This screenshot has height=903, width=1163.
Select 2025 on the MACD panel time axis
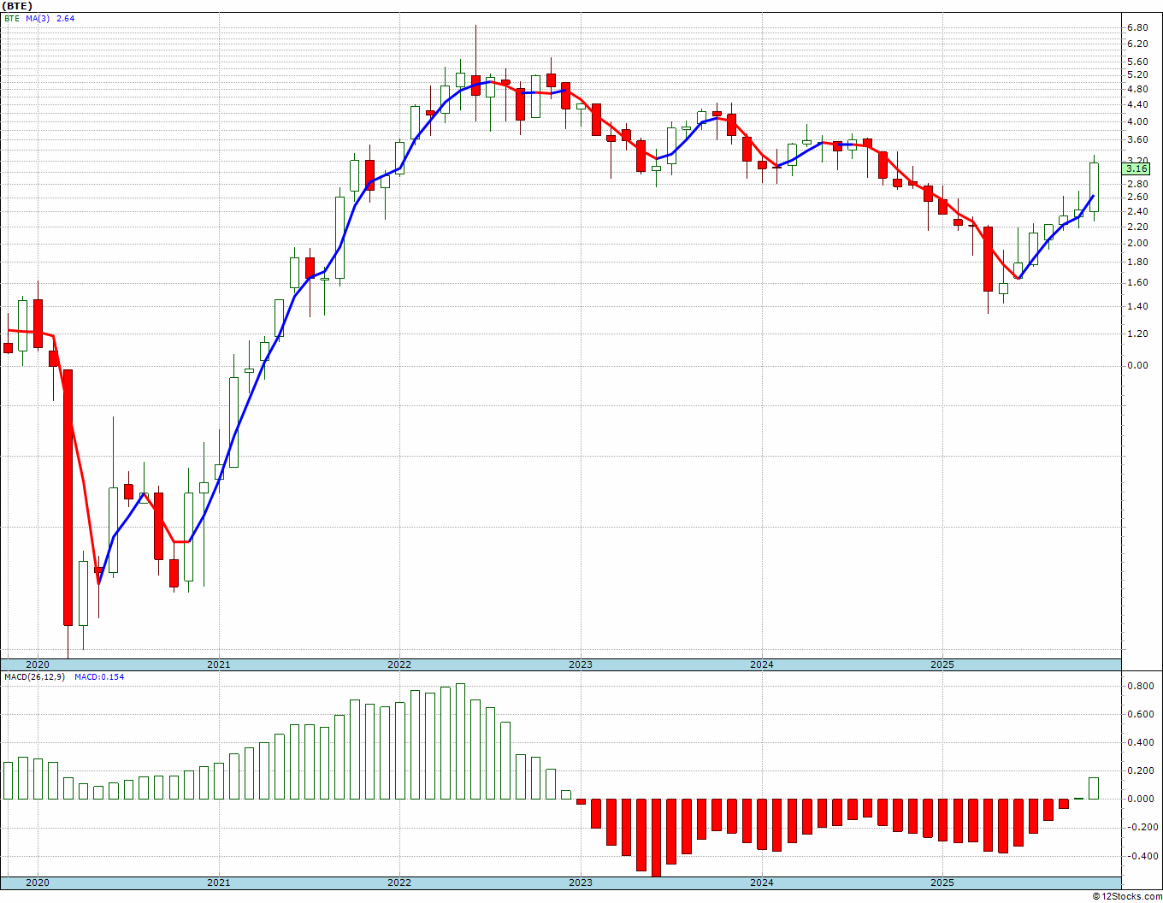942,882
